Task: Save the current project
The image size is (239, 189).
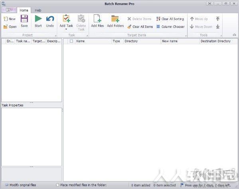Action: coord(24,21)
